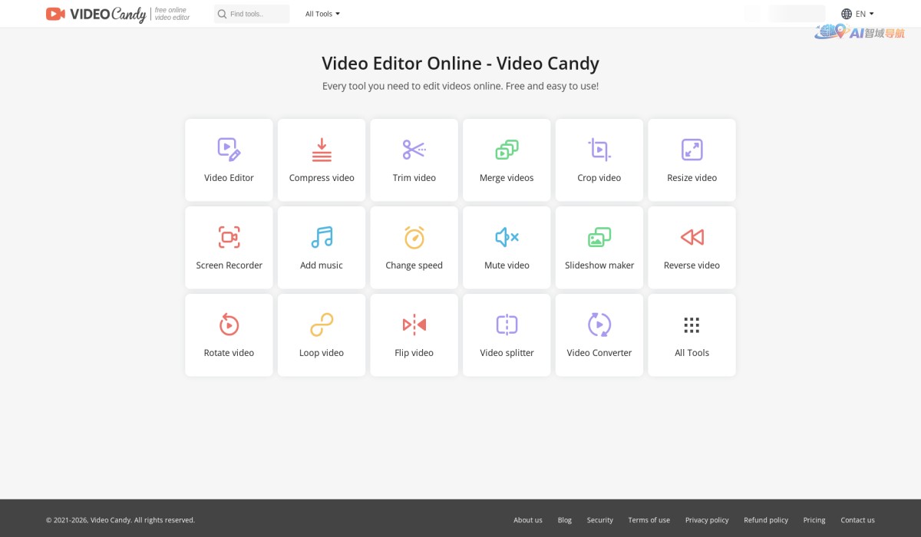Select the Rotate video tool

coord(229,334)
